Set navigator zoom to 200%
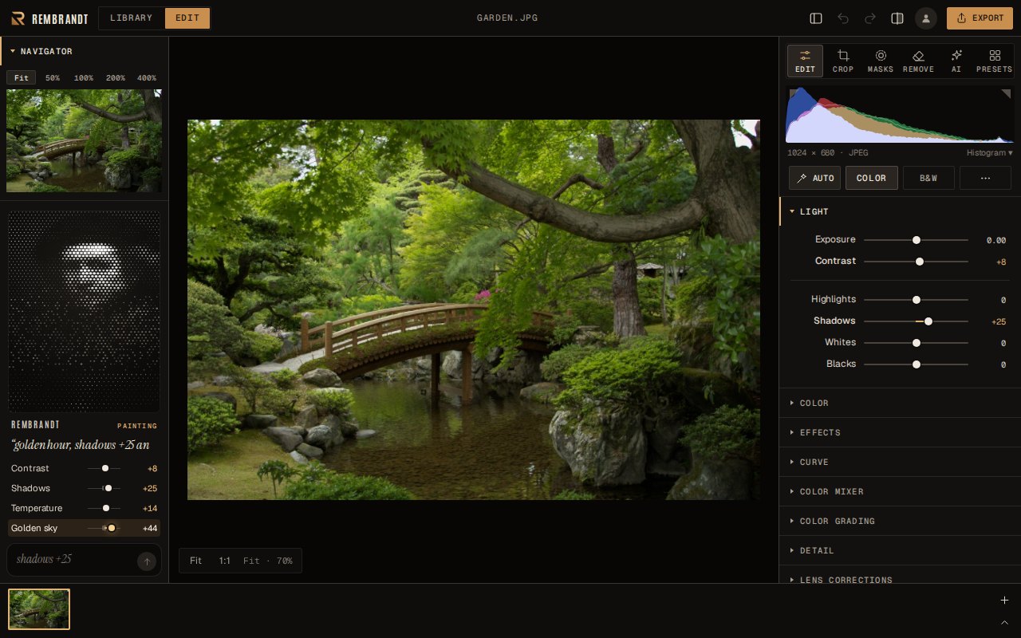The height and width of the screenshot is (638, 1021). (x=116, y=78)
